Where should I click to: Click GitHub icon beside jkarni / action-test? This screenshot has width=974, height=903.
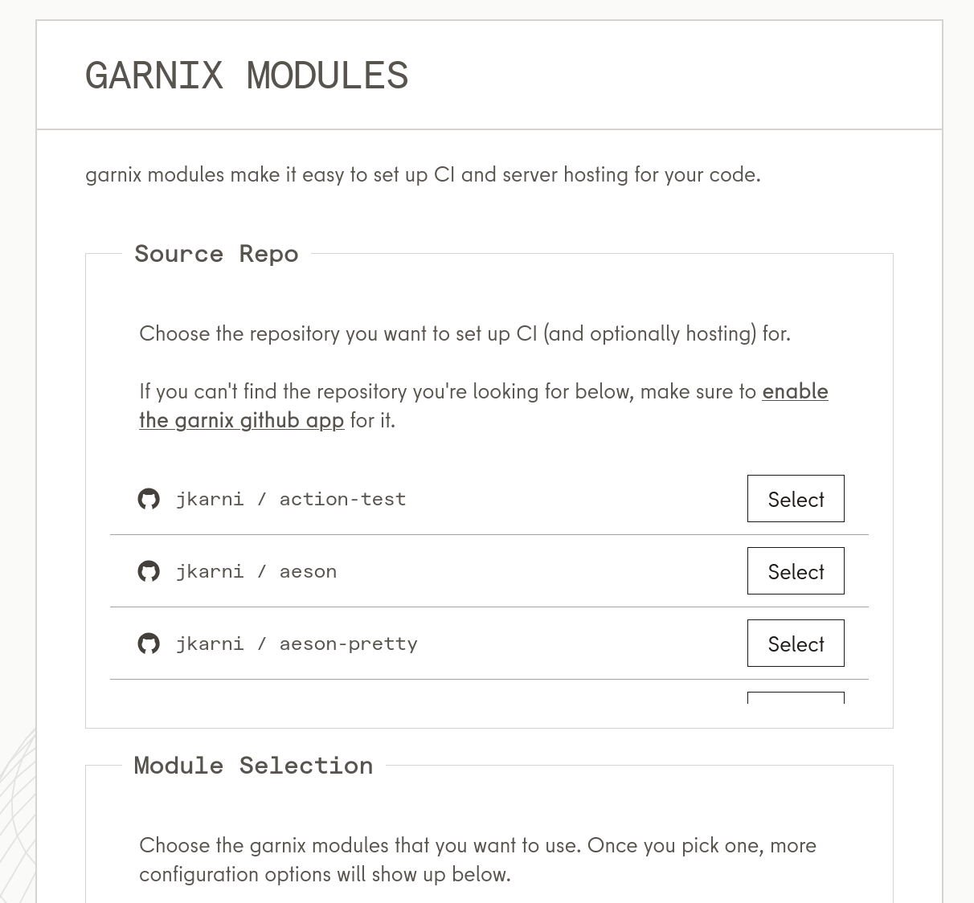149,499
